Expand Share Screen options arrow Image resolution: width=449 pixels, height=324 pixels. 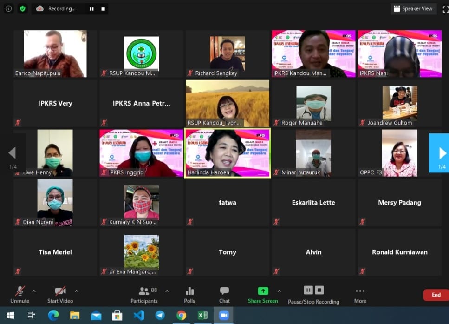[x=279, y=291]
